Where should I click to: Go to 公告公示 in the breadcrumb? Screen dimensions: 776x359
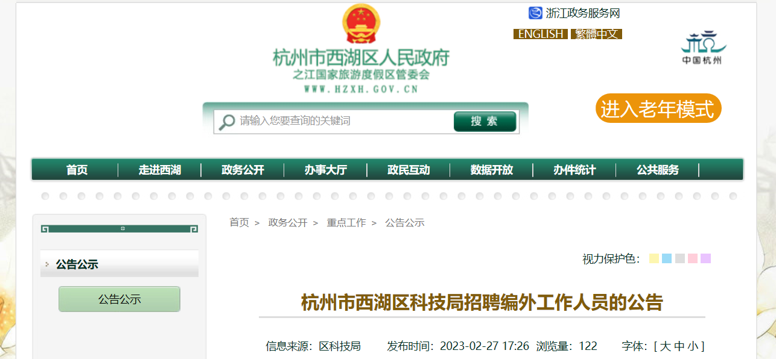(x=405, y=223)
